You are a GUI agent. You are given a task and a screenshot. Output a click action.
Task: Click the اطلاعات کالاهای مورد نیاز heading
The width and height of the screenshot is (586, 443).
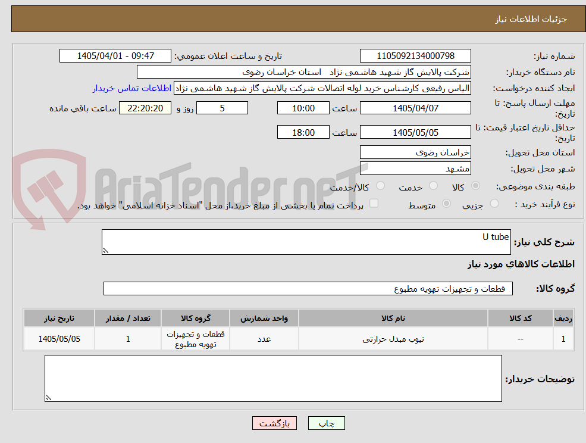[x=521, y=264]
